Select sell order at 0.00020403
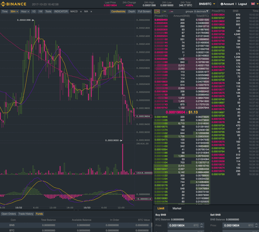Image resolution: width=259 pixels, height=232 pixels. point(182,20)
